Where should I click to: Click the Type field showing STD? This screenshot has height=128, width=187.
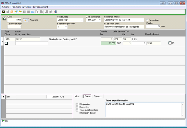pyautogui.click(x=10, y=39)
